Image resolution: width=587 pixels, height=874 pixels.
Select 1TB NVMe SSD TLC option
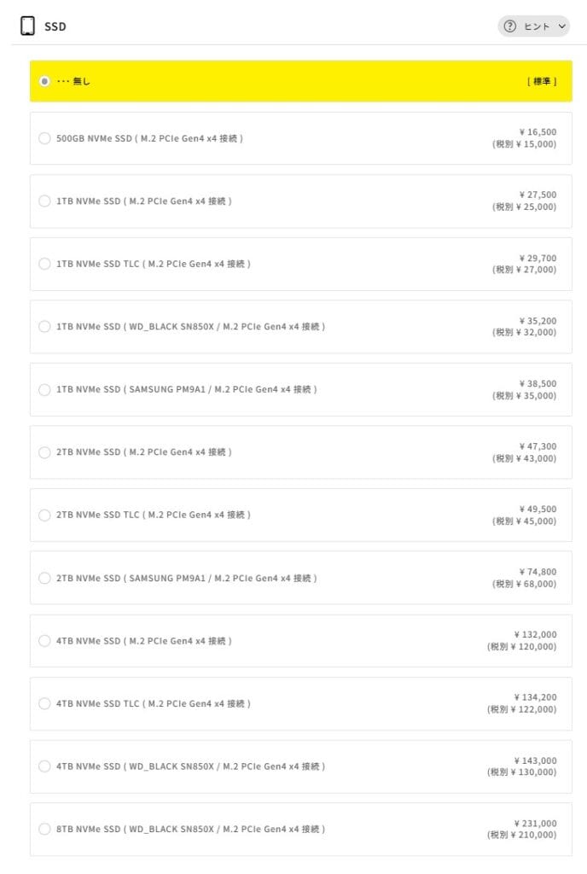click(44, 264)
